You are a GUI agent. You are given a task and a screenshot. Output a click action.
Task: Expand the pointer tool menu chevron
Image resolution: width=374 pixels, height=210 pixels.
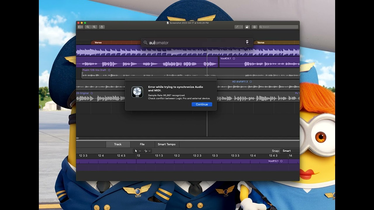click(x=140, y=151)
